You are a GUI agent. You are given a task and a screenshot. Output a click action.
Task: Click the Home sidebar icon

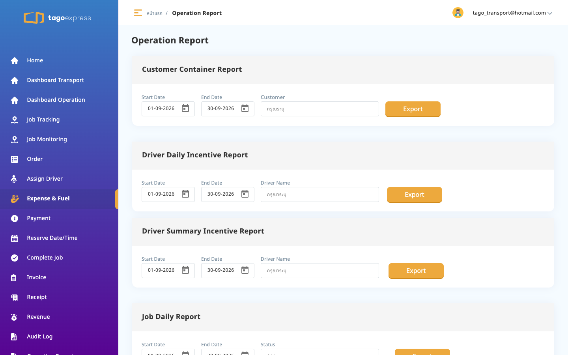coord(15,61)
